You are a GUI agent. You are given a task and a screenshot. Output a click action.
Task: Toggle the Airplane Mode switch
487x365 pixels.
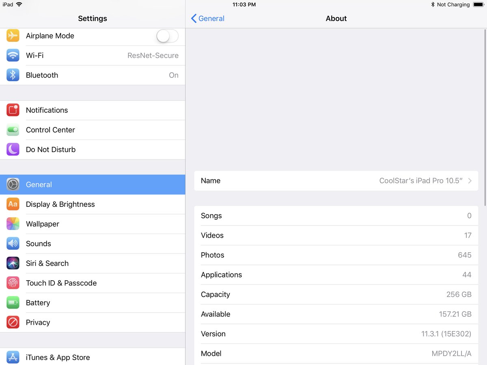click(167, 36)
